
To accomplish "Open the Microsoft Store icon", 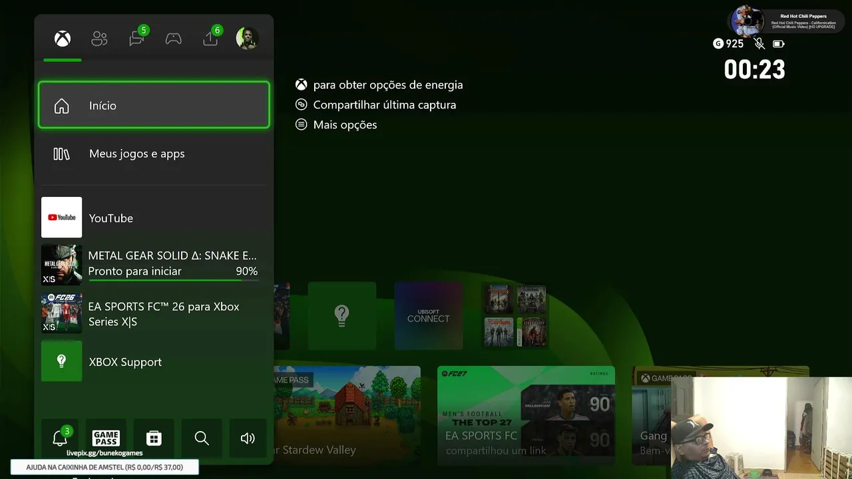I will tap(154, 438).
